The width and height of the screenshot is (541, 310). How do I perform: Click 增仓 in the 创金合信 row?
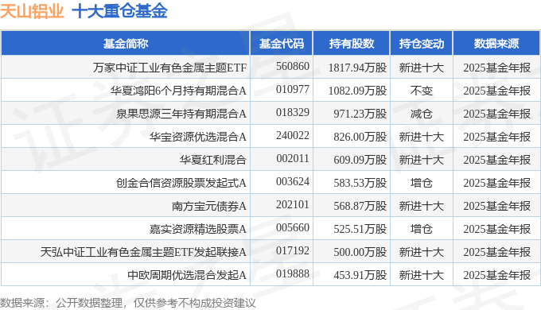click(x=422, y=183)
